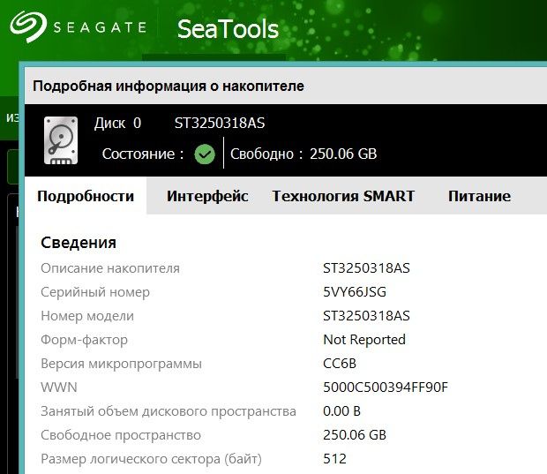Click the Подробная информация о накопителе heading
This screenshot has width=547, height=474.
pos(169,87)
